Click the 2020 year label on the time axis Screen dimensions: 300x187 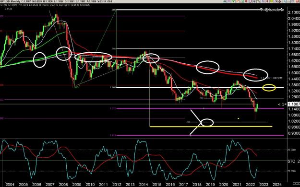tap(224, 185)
